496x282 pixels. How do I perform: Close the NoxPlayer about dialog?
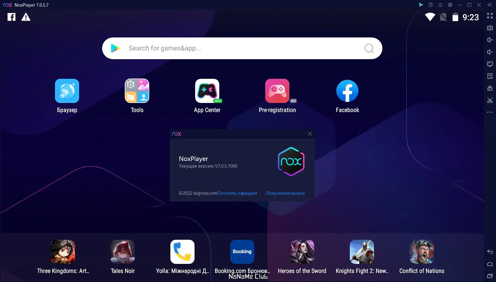pyautogui.click(x=310, y=134)
